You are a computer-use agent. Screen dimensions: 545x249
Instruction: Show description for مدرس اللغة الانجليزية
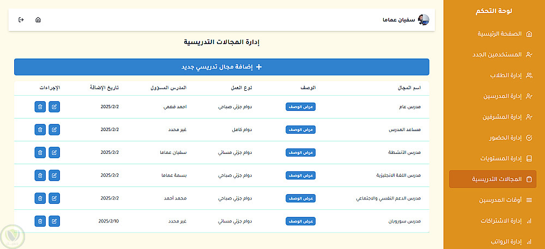coord(301,176)
